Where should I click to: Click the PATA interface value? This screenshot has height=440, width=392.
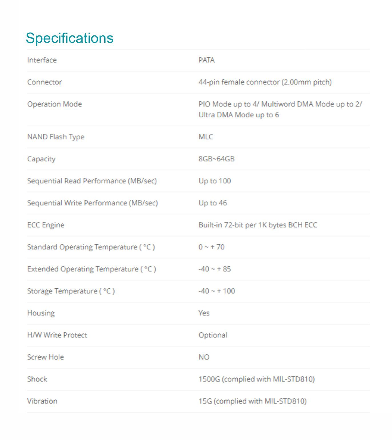[207, 60]
